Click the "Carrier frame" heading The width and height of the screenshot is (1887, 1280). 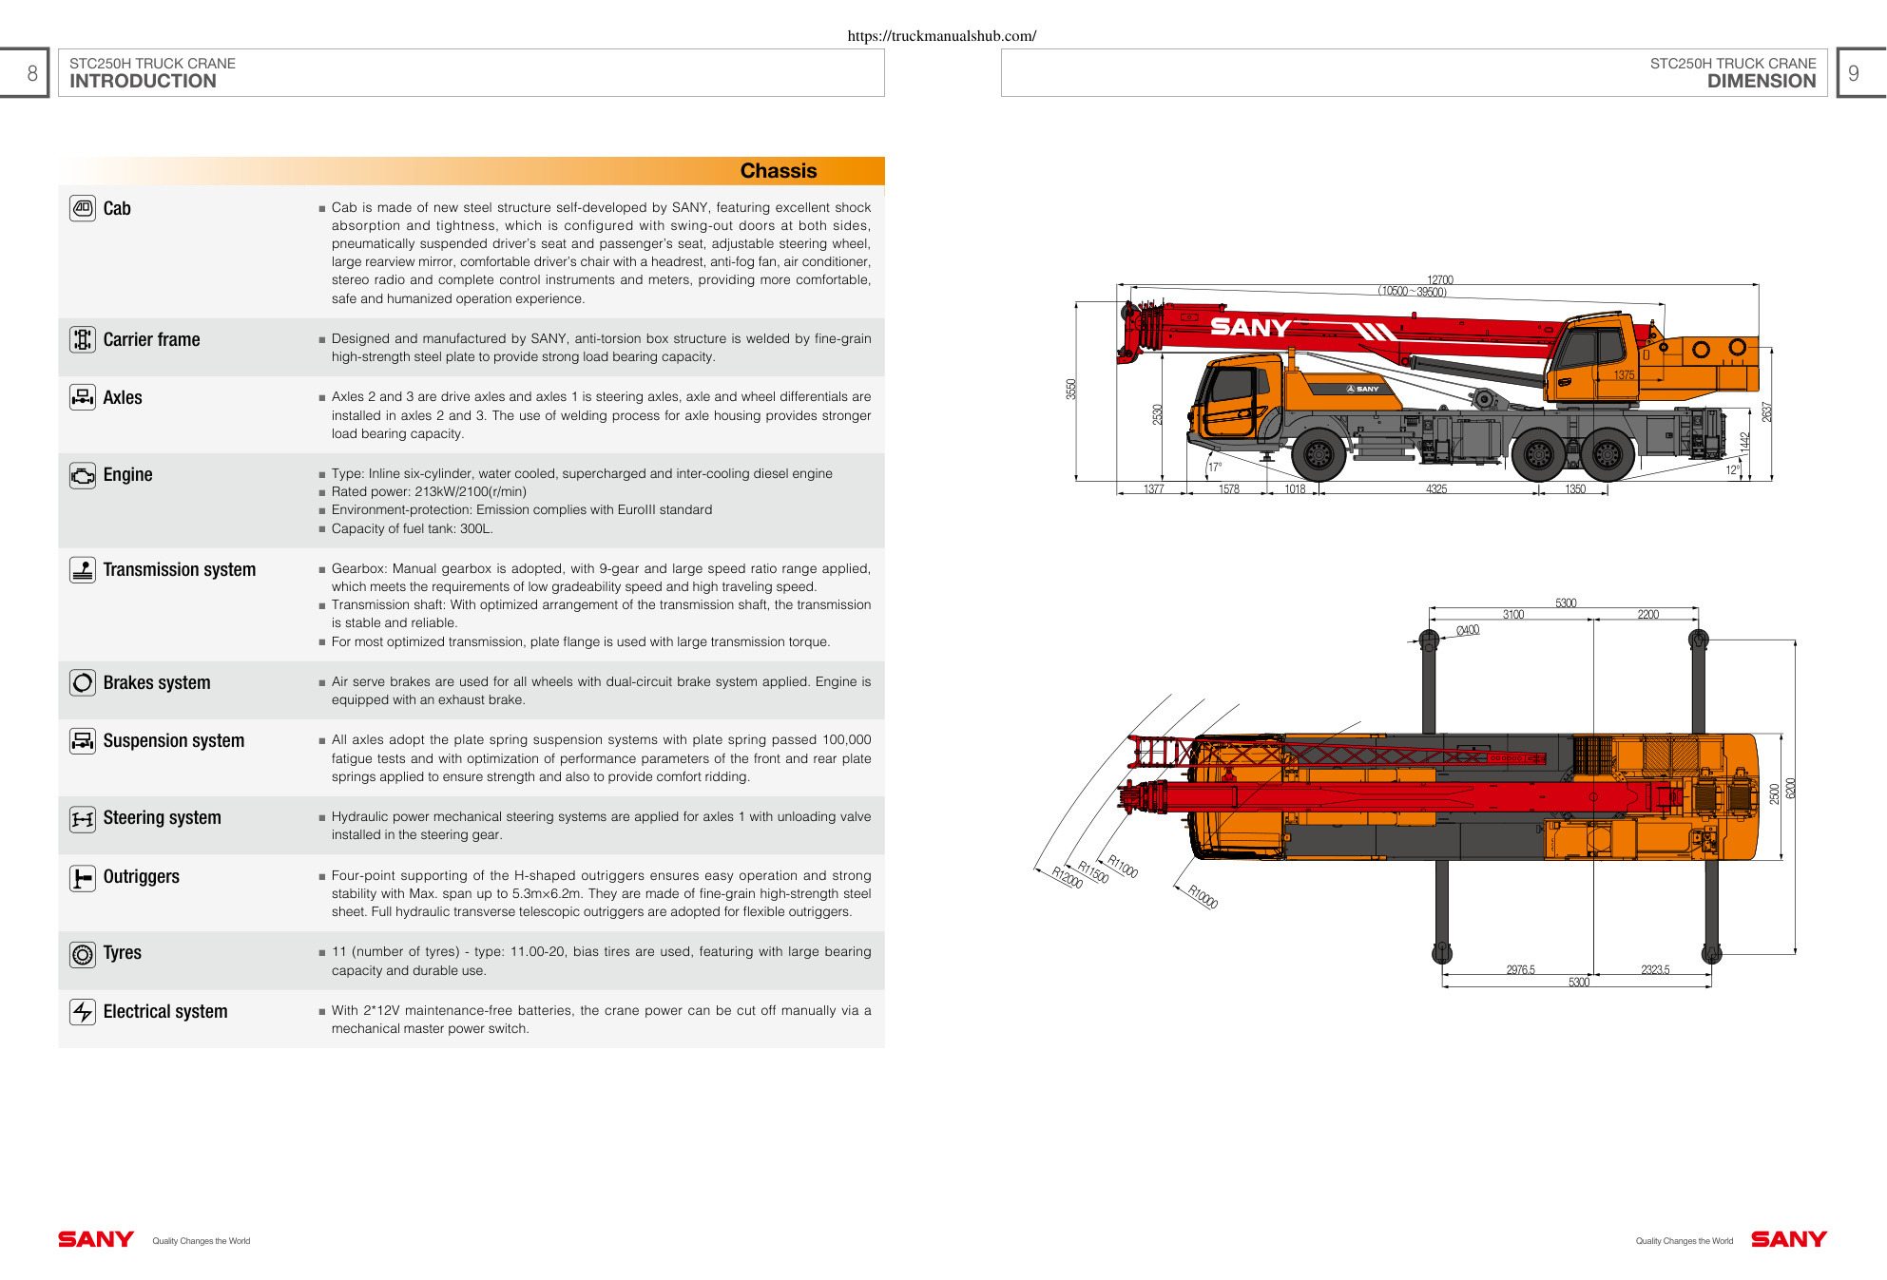[152, 340]
